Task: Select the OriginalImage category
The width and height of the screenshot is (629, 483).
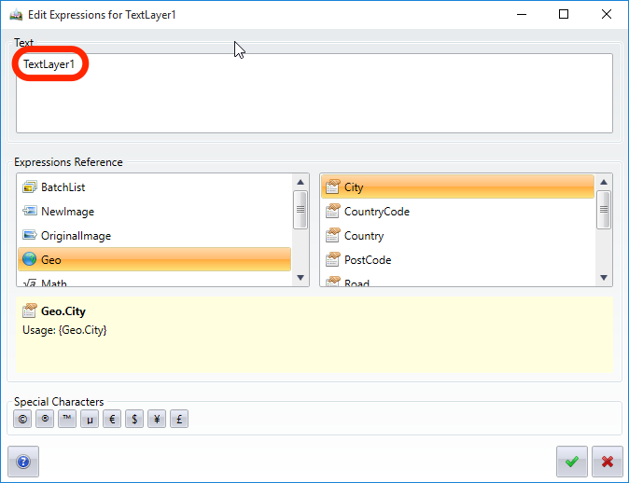Action: point(76,236)
